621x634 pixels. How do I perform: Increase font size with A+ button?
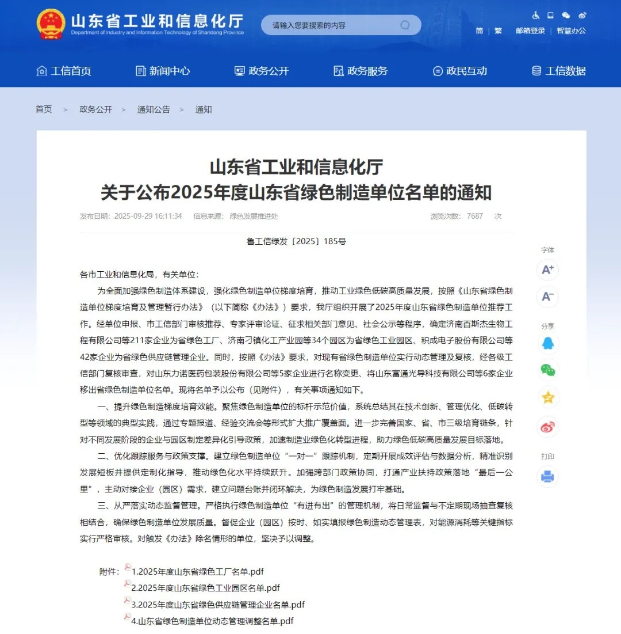pyautogui.click(x=547, y=269)
